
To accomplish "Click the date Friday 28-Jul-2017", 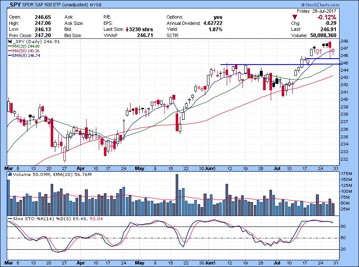I will click(x=316, y=11).
